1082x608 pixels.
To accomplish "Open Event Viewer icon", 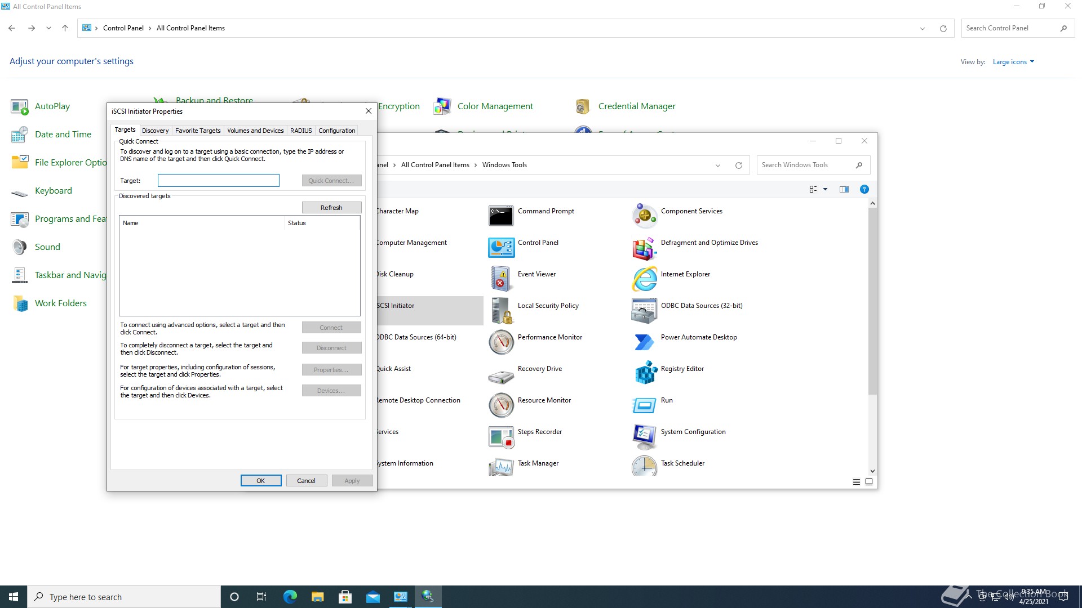I will tap(500, 279).
